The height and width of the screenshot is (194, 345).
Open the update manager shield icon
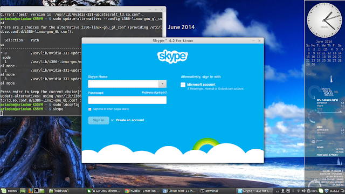[x=327, y=191]
